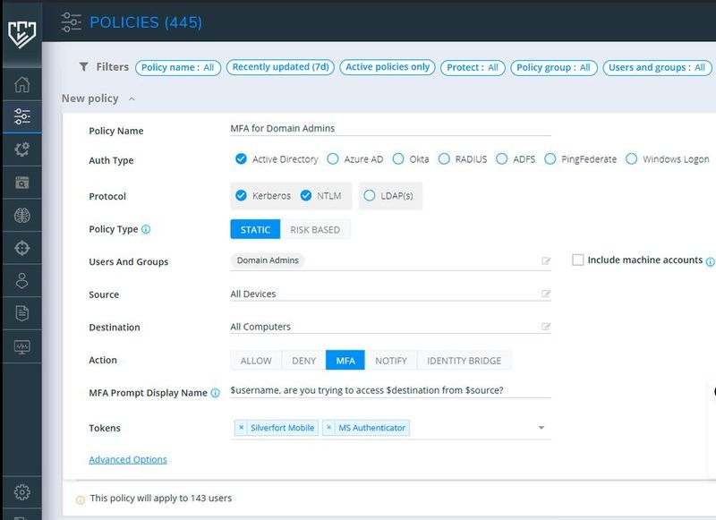Uncheck the NTLM protocol

(x=306, y=195)
